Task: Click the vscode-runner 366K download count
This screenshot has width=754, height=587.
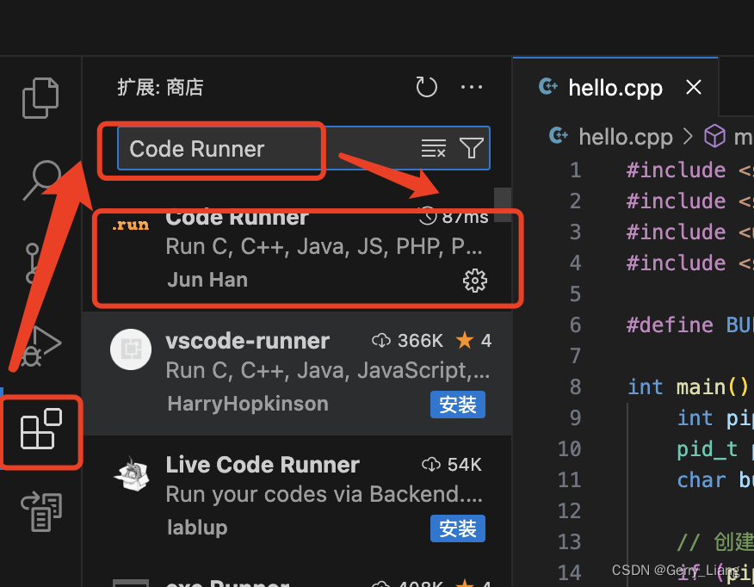Action: click(x=407, y=340)
